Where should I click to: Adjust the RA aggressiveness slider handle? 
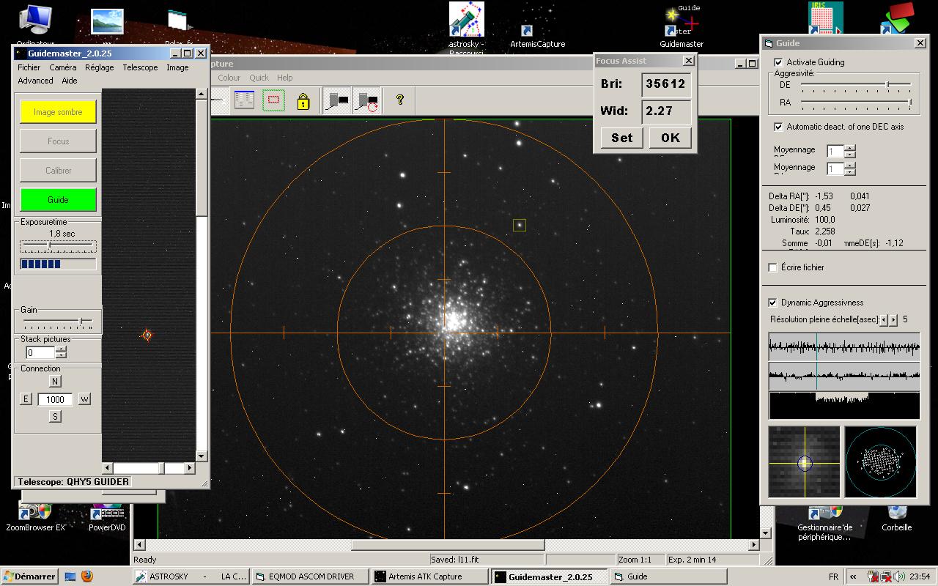click(x=909, y=103)
